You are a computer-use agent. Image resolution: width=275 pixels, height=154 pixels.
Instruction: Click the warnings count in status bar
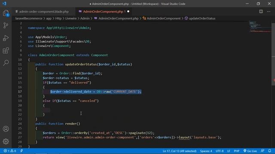13,151
